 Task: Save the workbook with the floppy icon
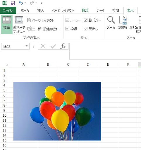coord(13,3)
